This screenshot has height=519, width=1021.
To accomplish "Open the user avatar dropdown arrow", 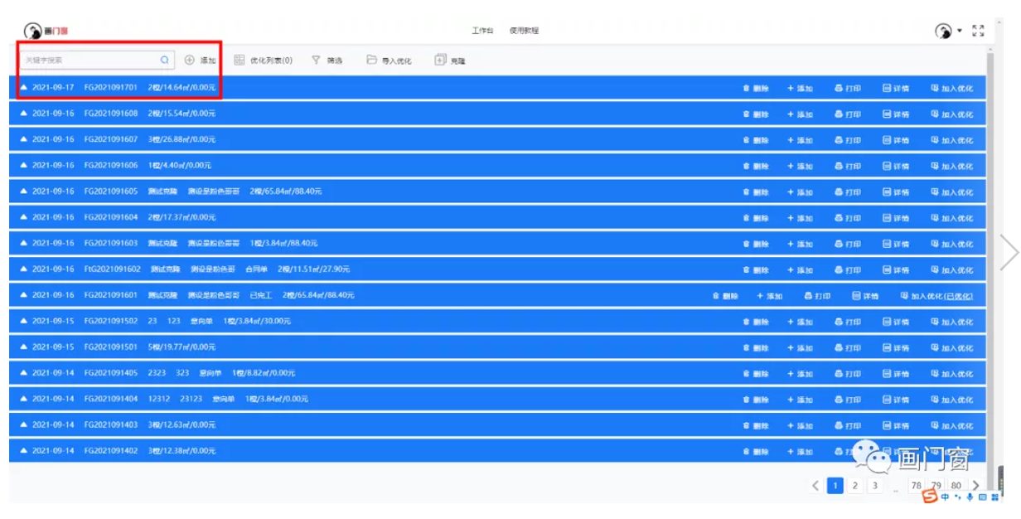I will 960,31.
